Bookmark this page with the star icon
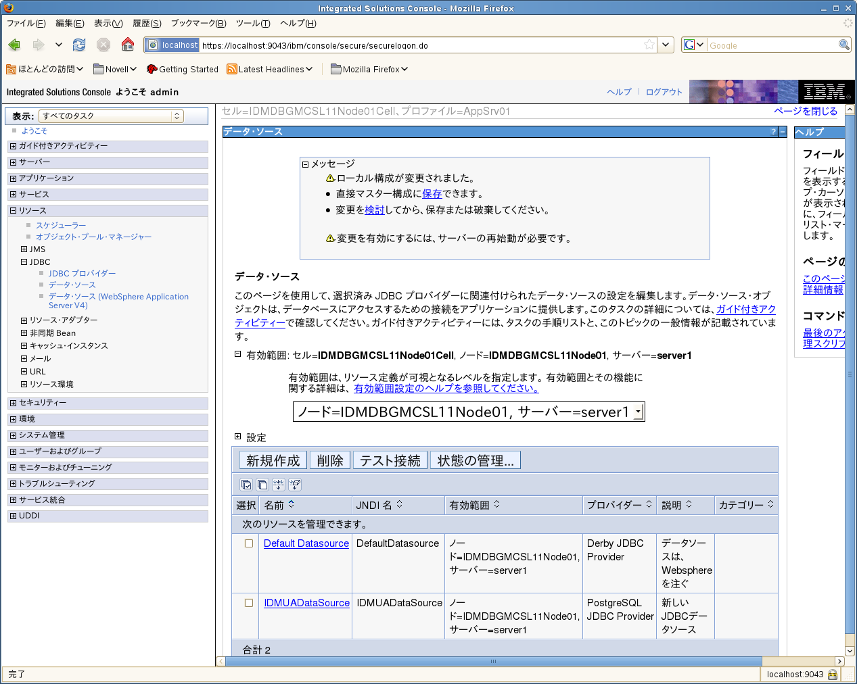The height and width of the screenshot is (684, 857). [649, 45]
